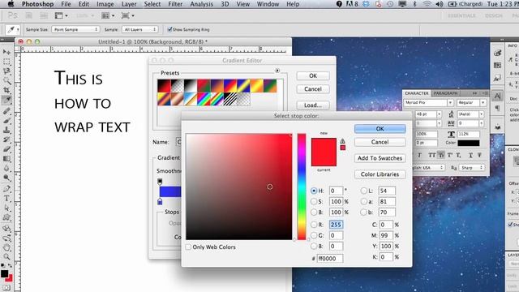This screenshot has height=292, width=519.
Task: Select the Crop tool
Action: pyautogui.click(x=6, y=90)
